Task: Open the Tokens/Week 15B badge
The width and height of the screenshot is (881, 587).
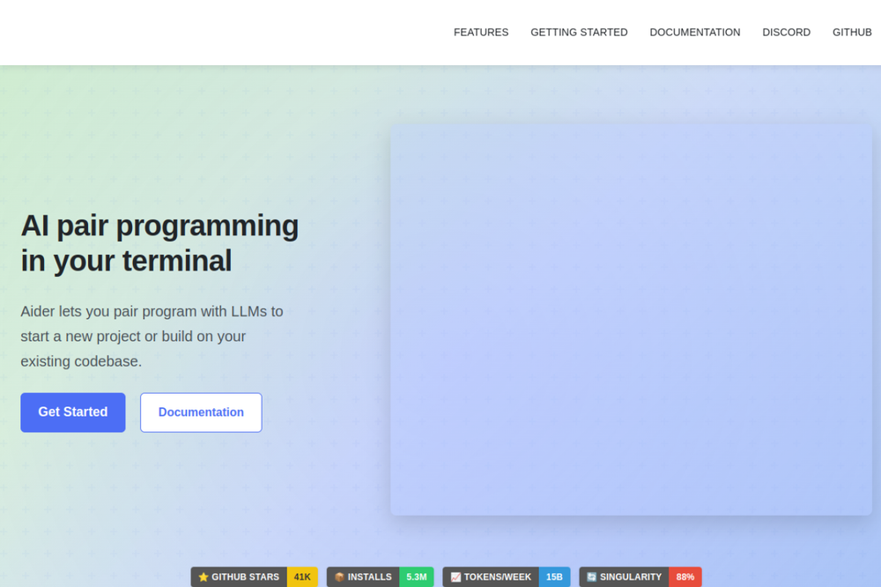Action: (x=507, y=577)
